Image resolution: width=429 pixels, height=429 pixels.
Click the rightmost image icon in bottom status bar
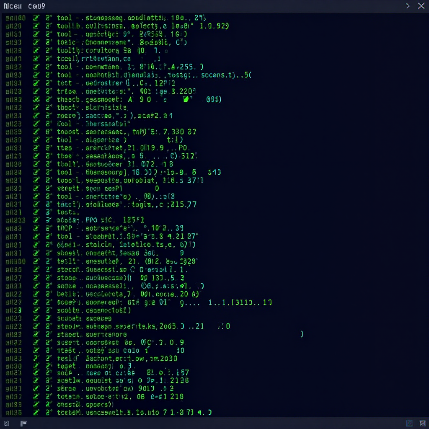[422, 423]
